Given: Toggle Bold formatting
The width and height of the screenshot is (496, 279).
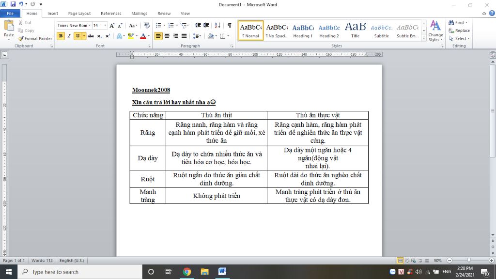Looking at the screenshot, I should click(61, 36).
